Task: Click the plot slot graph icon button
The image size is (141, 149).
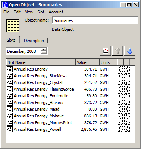Action: (x=105, y=51)
